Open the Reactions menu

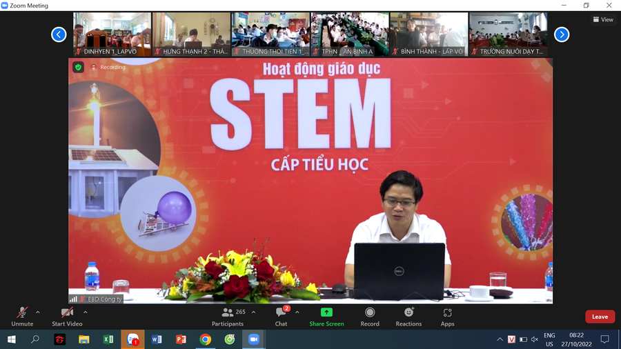408,317
